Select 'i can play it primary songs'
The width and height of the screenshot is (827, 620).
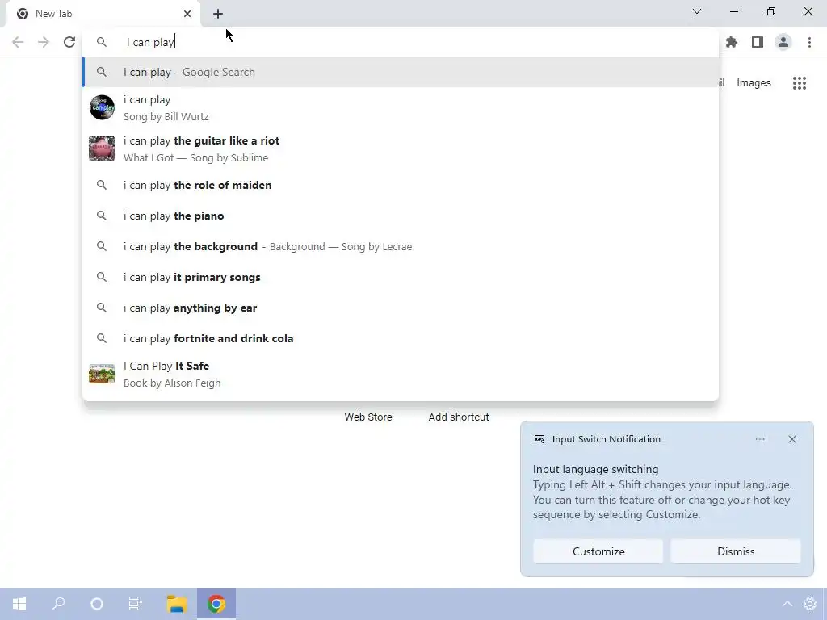point(401,277)
